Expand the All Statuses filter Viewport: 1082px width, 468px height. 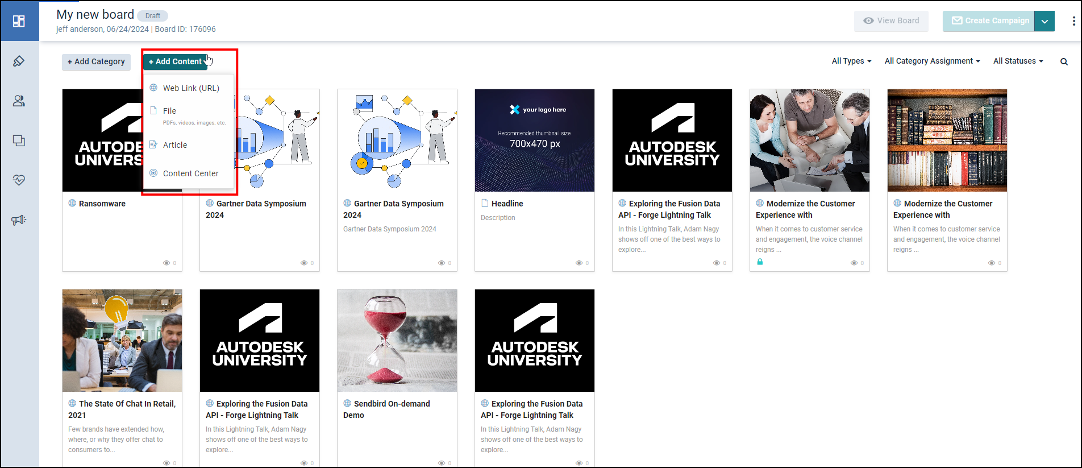click(x=1018, y=61)
